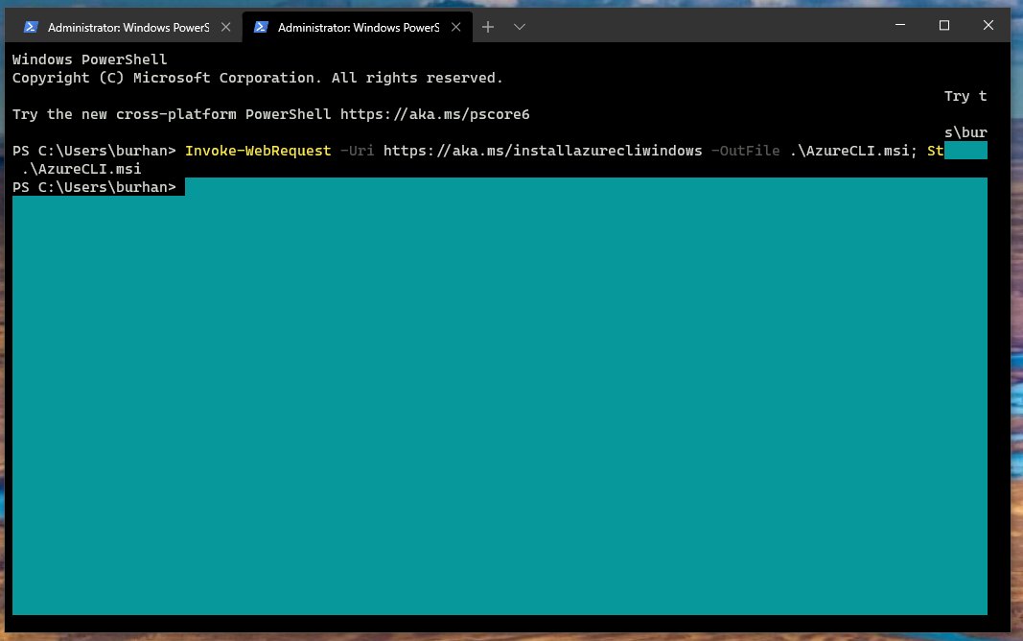Click the -Uri parameter text

[357, 151]
